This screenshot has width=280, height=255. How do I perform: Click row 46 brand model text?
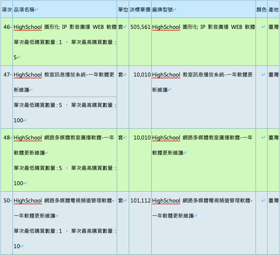(203, 27)
